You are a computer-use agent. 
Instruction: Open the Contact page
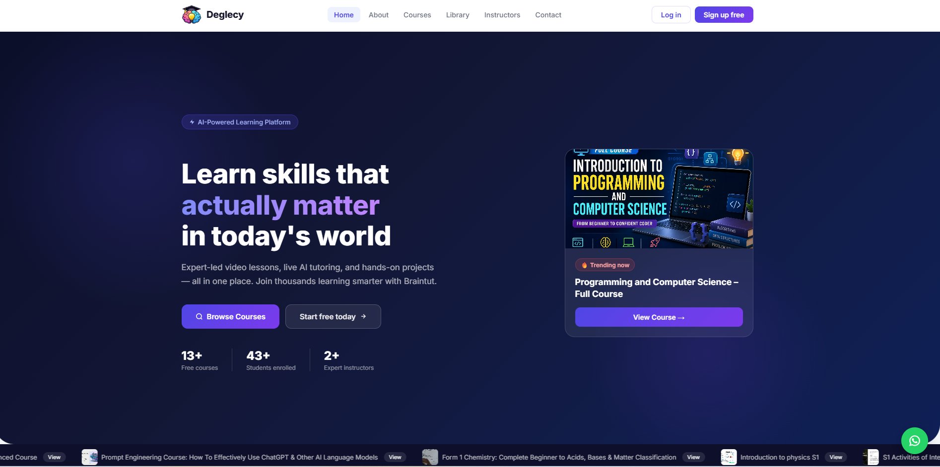point(548,15)
